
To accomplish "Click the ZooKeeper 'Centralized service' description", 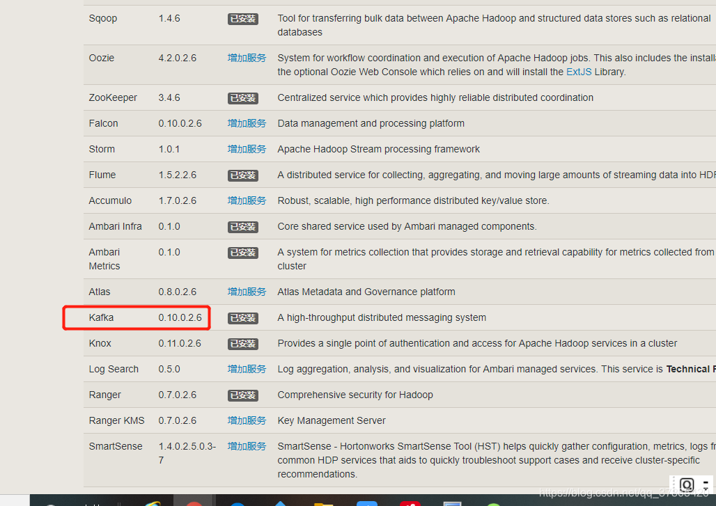I will (435, 97).
